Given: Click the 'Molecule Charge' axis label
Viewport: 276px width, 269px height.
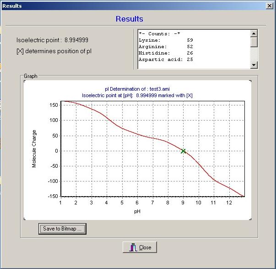Looking at the screenshot, I should coord(34,149).
